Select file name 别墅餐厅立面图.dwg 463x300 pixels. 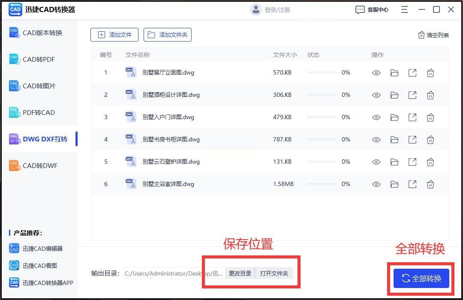click(168, 72)
